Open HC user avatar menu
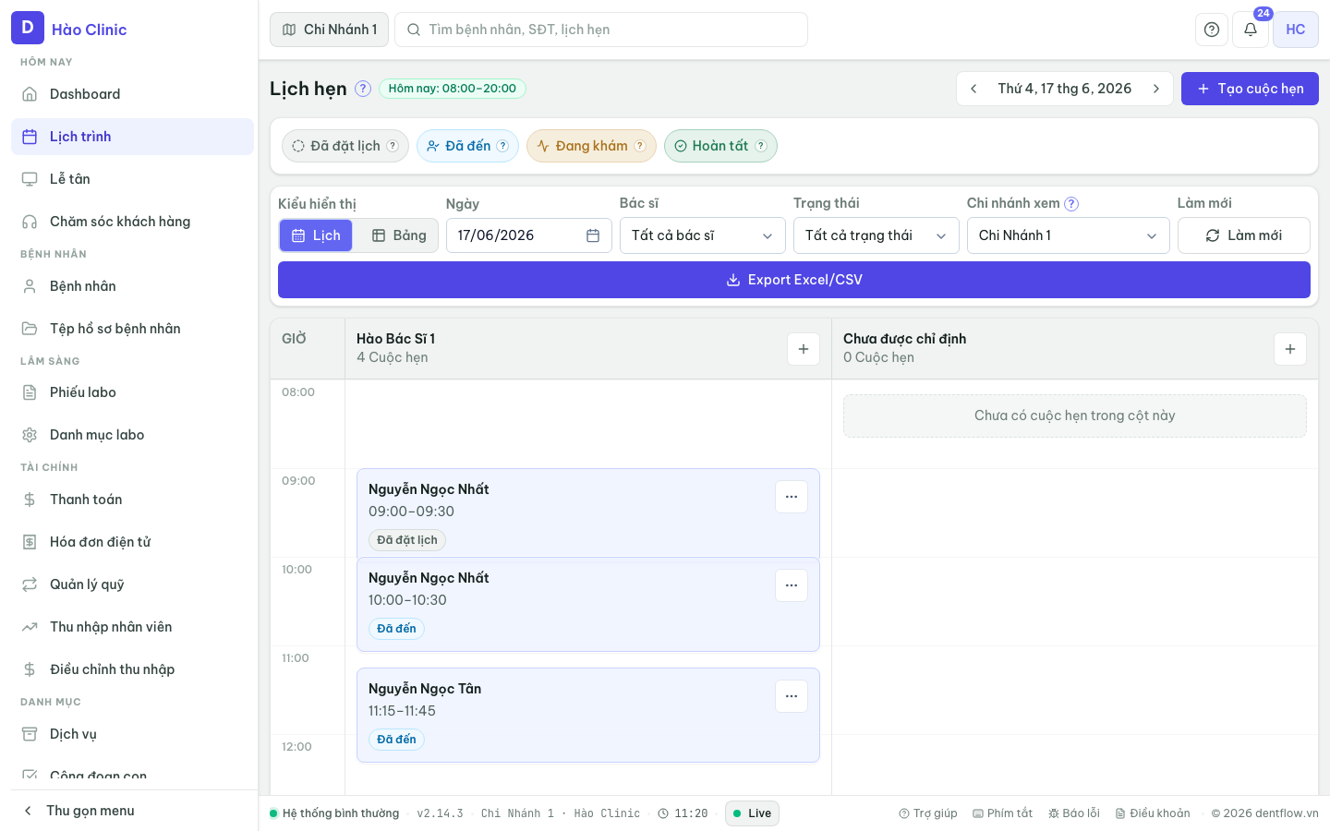This screenshot has width=1330, height=831. pyautogui.click(x=1296, y=30)
